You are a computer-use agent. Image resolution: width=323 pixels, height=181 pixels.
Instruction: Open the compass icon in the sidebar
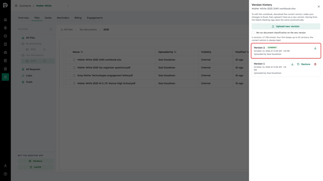tap(5, 36)
